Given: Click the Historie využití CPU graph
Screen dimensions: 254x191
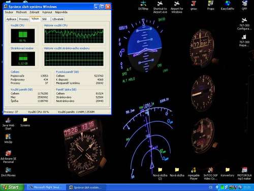Looking at the screenshot, I should (74, 36).
